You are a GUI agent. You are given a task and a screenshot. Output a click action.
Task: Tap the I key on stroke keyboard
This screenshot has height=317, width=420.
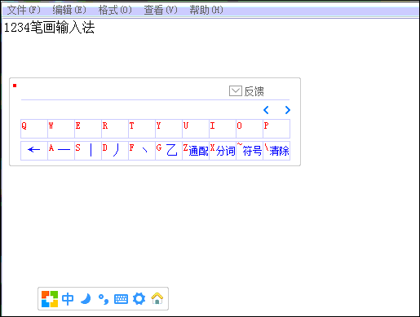click(223, 129)
